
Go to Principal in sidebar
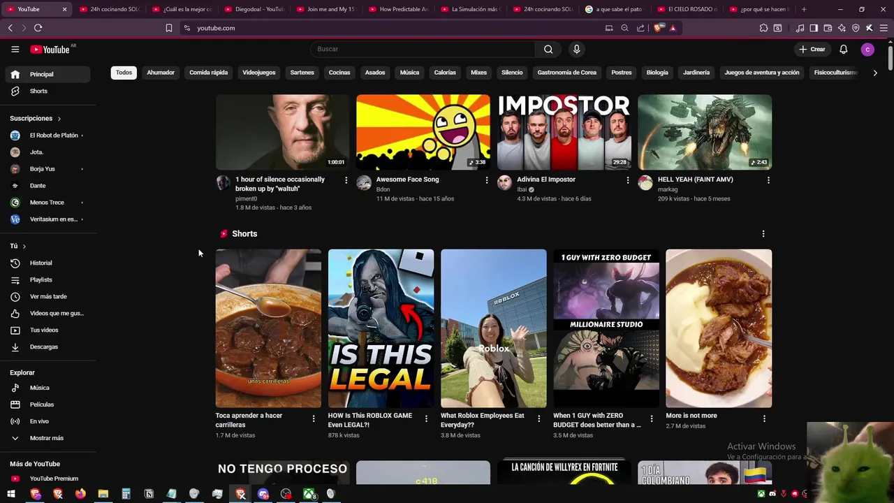[47, 74]
